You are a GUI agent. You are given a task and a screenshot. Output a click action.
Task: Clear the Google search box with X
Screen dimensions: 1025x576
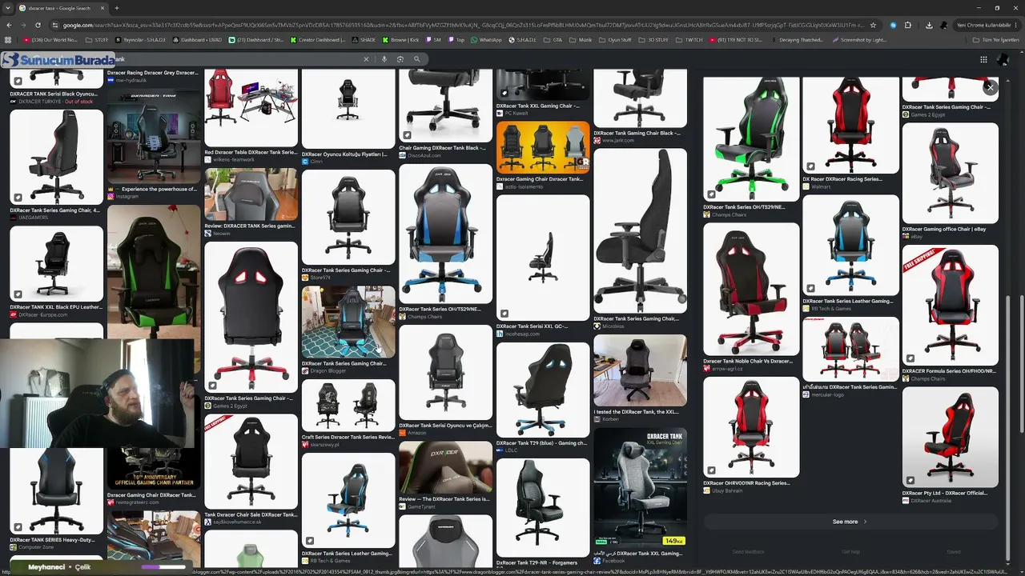pyautogui.click(x=367, y=59)
